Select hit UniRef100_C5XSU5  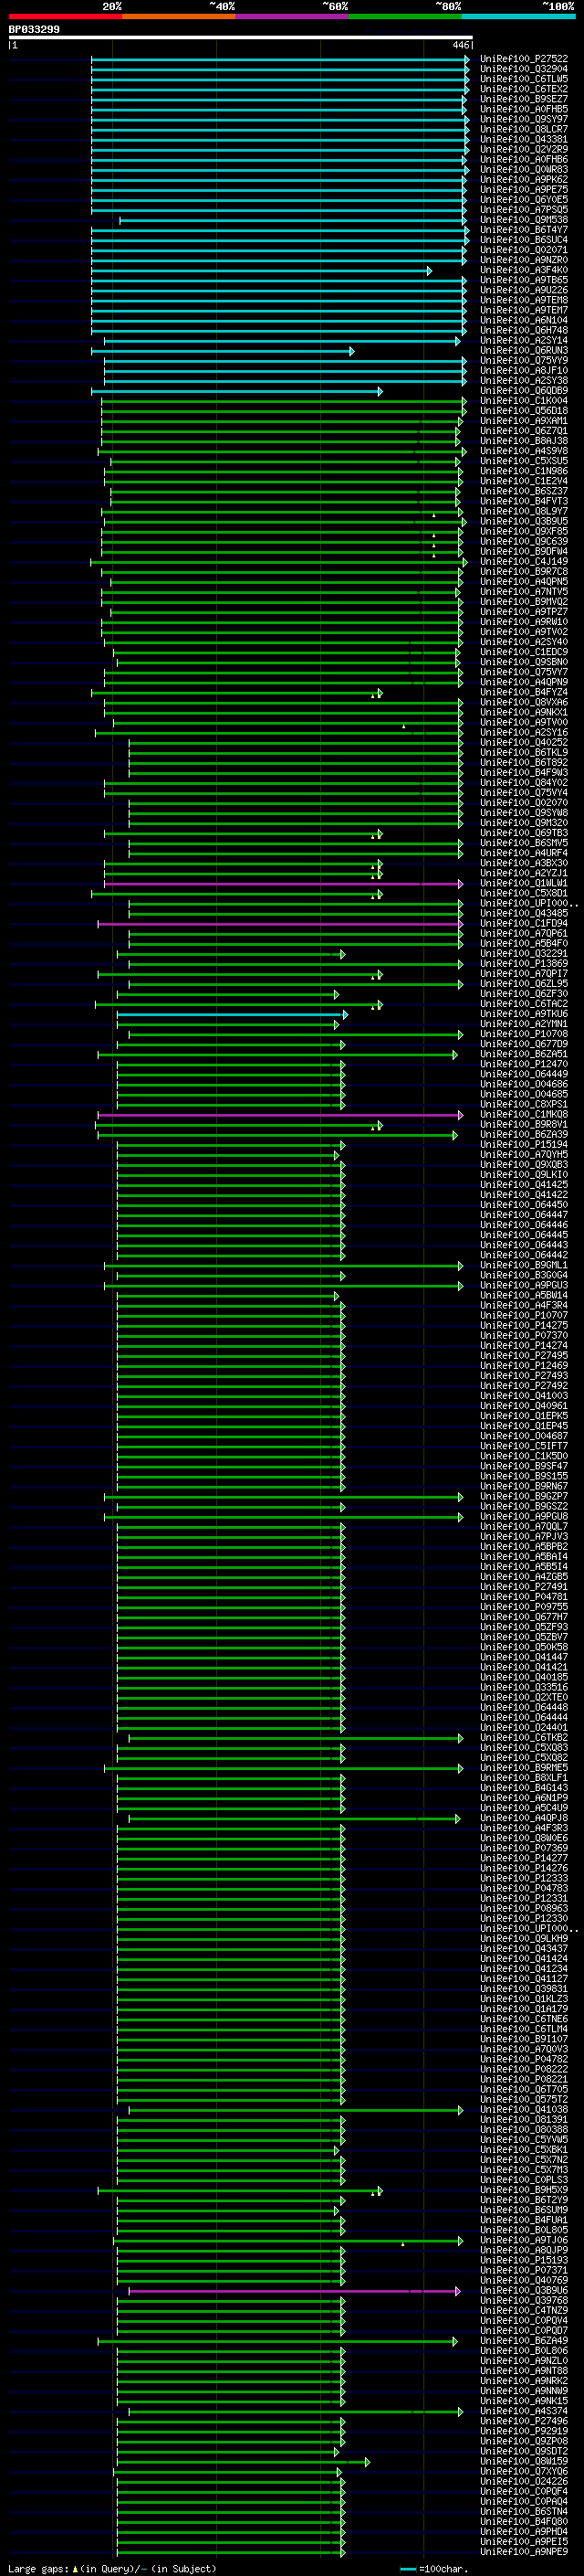tap(524, 461)
